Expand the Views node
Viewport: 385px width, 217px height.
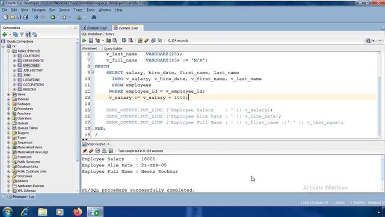tap(9, 95)
